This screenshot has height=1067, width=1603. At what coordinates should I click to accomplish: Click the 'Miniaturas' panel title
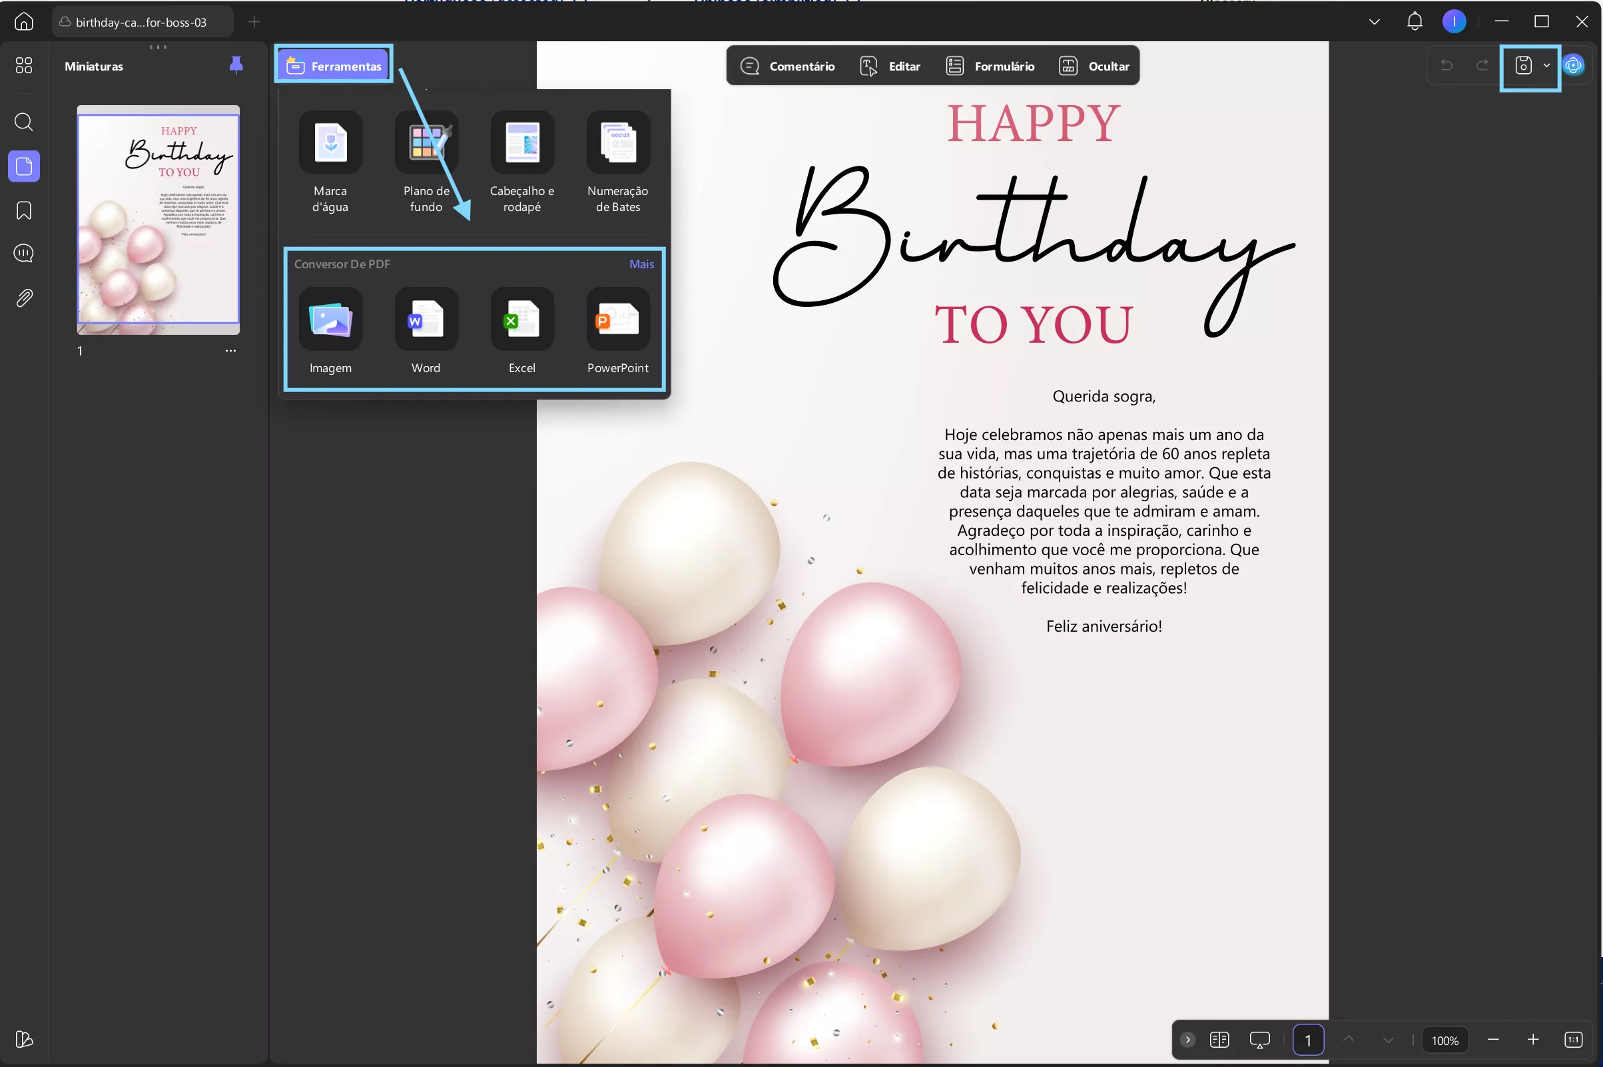pos(94,66)
